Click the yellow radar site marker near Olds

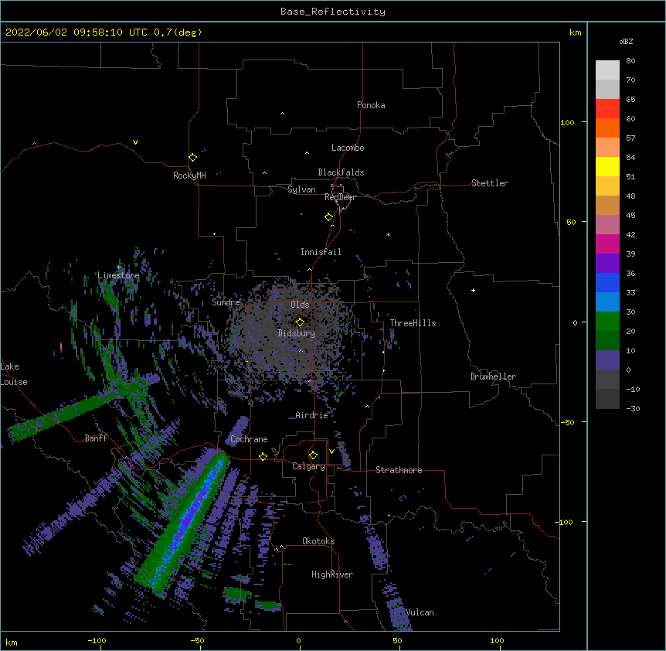click(300, 322)
